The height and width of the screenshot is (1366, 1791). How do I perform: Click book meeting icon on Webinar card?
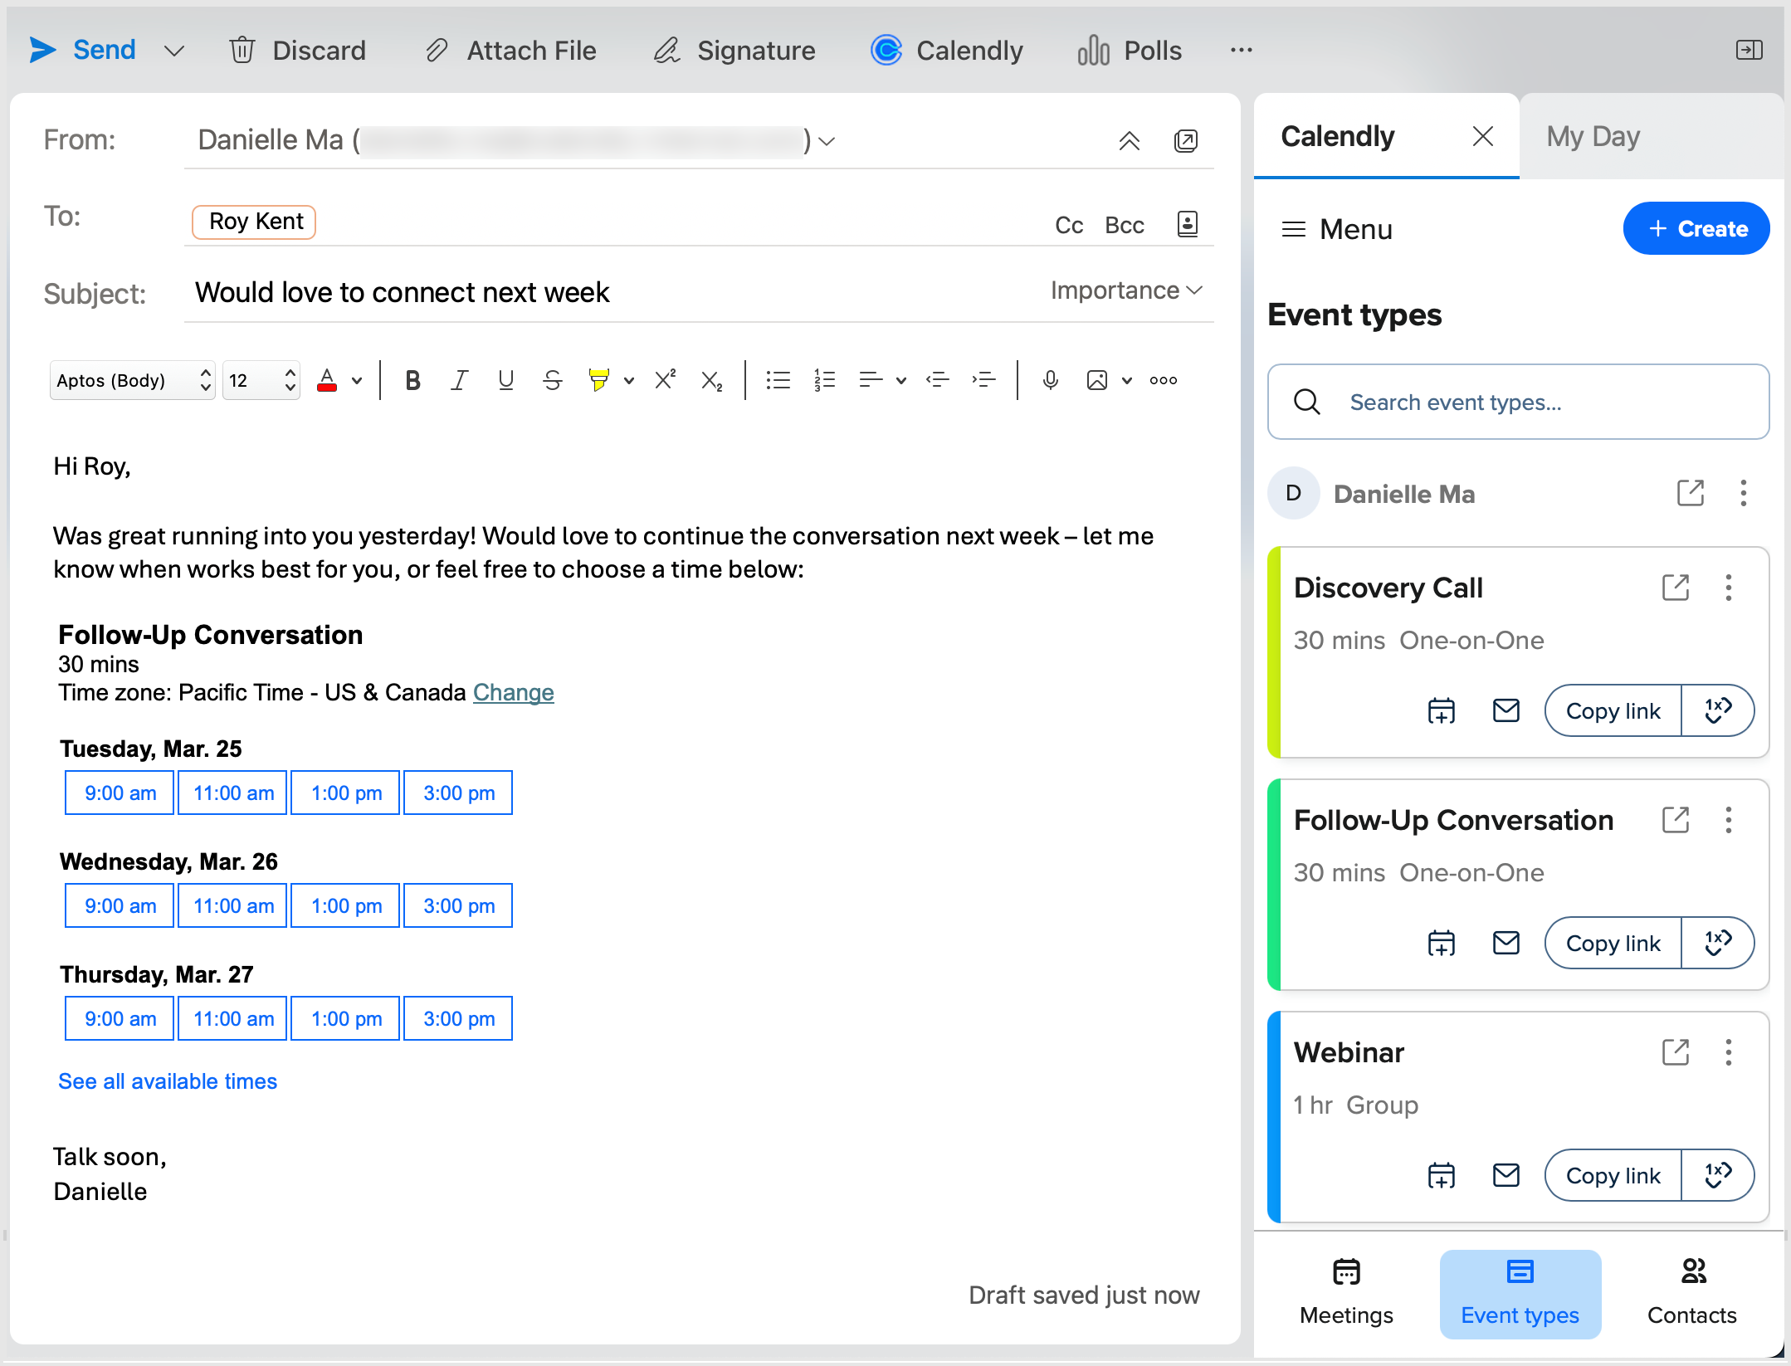pos(1441,1175)
